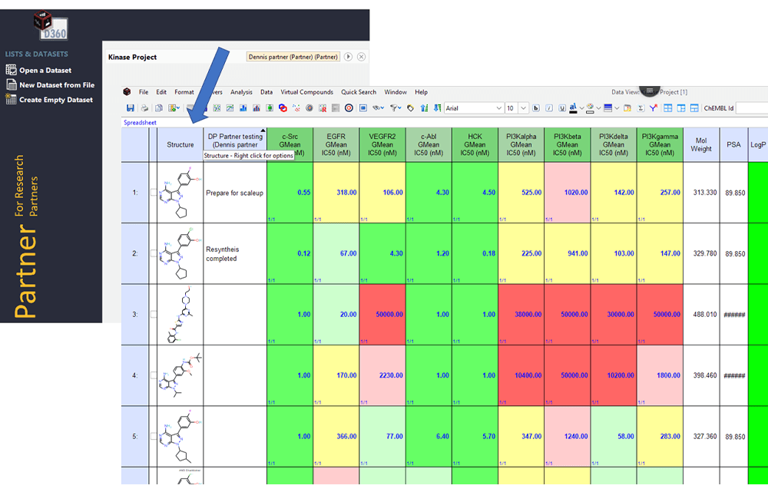Open the Edit menu
The width and height of the screenshot is (768, 492).
(161, 92)
